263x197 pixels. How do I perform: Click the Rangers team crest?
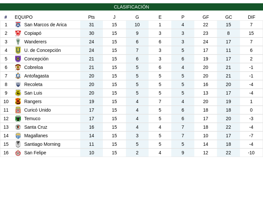pyautogui.click(x=18, y=101)
